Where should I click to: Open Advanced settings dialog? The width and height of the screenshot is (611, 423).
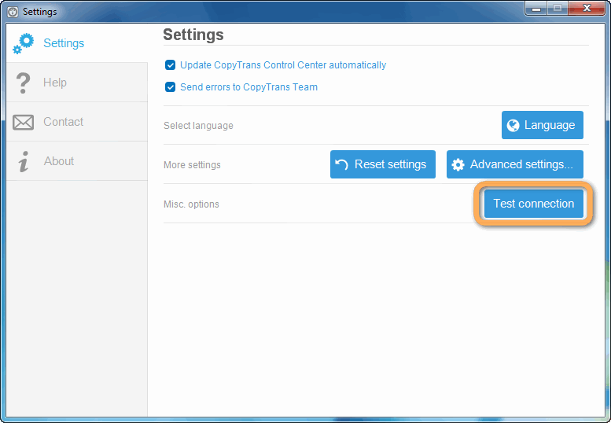click(x=515, y=164)
